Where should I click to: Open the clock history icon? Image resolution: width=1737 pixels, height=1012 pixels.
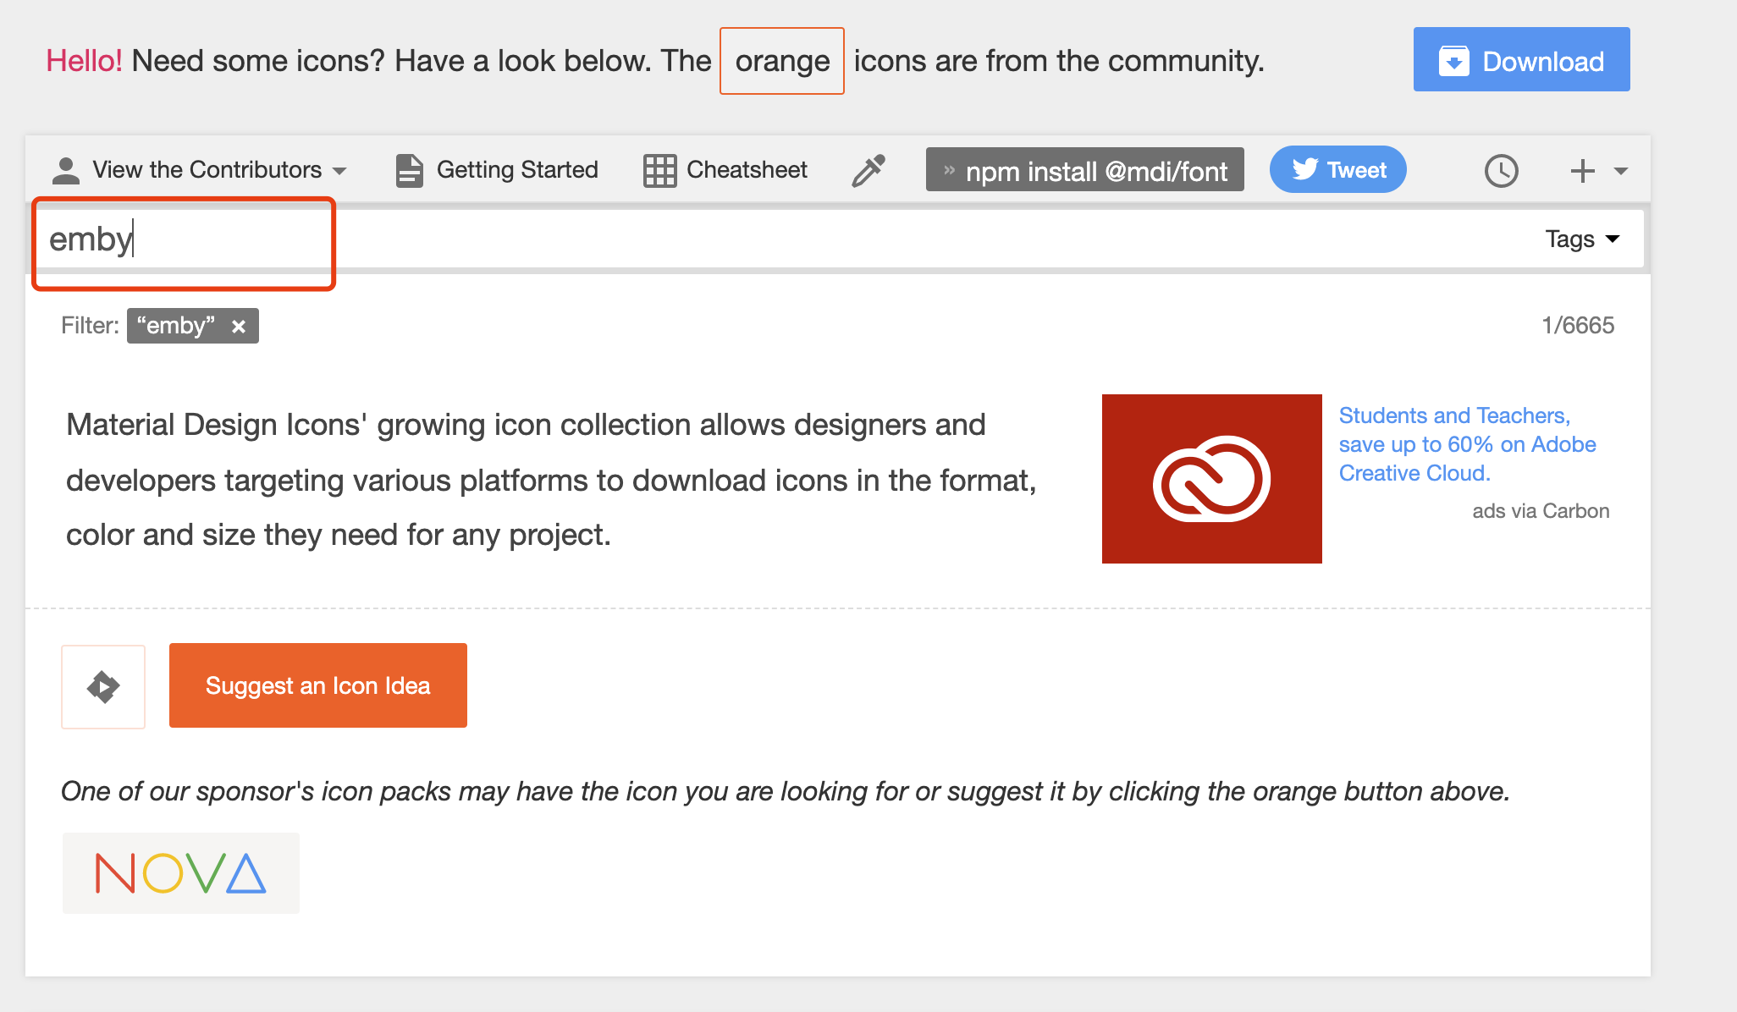coord(1501,171)
